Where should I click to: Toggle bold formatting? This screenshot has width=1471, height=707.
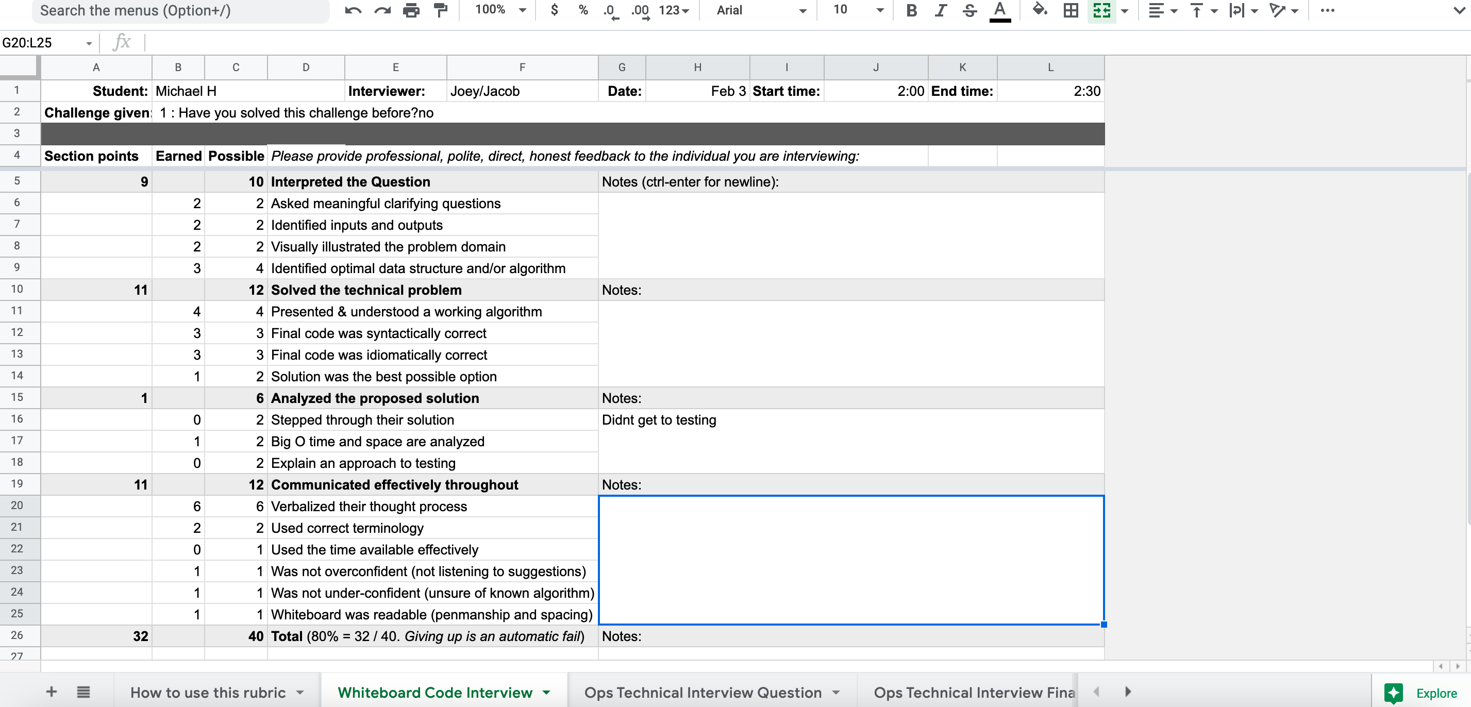[x=911, y=10]
